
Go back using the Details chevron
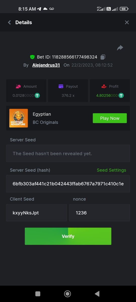[x=9, y=22]
